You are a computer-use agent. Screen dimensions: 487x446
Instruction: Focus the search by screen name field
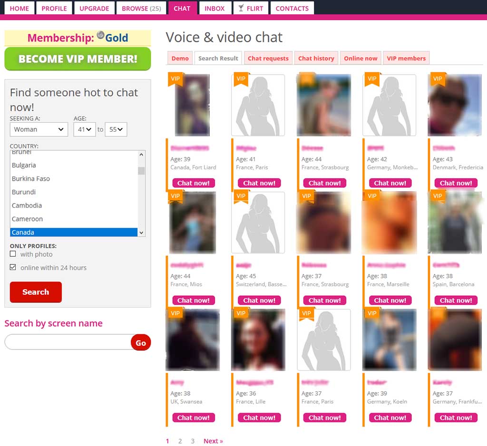click(x=68, y=342)
